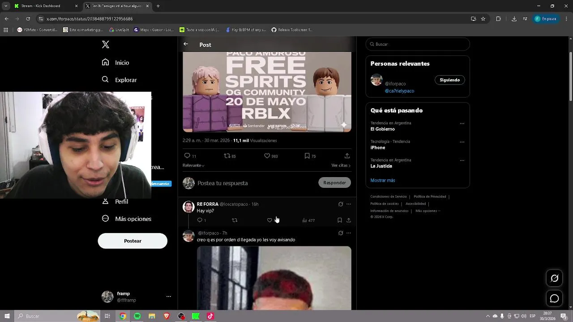Open Explorar in sidebar
Viewport: 573px width, 322px height.
click(x=119, y=80)
